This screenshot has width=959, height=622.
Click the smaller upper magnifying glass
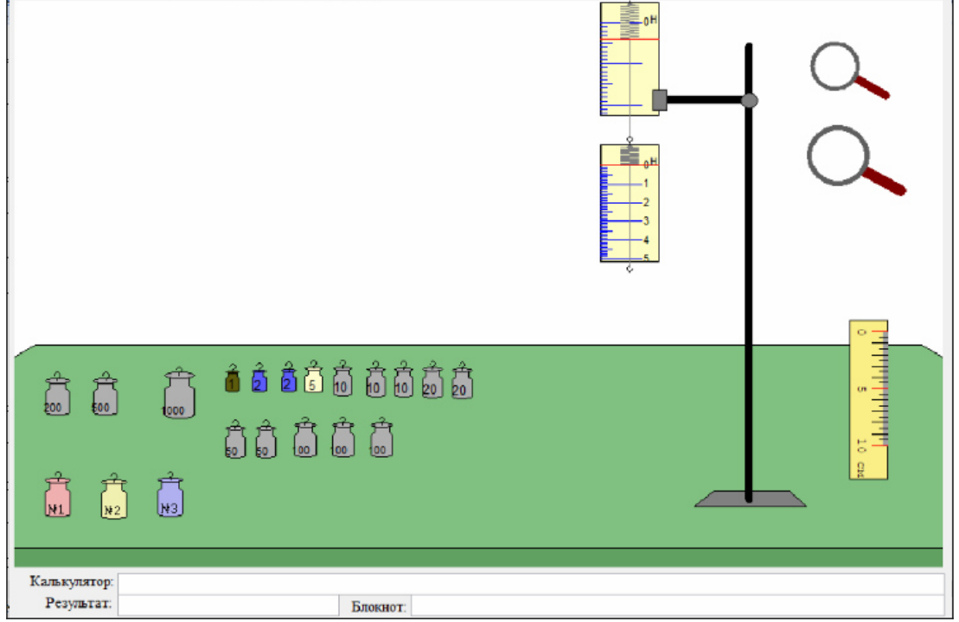coord(848,70)
